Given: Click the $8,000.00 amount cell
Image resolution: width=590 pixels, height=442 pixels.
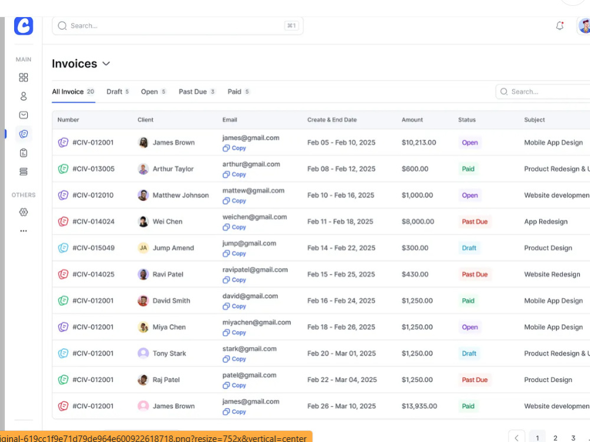Looking at the screenshot, I should pyautogui.click(x=418, y=222).
